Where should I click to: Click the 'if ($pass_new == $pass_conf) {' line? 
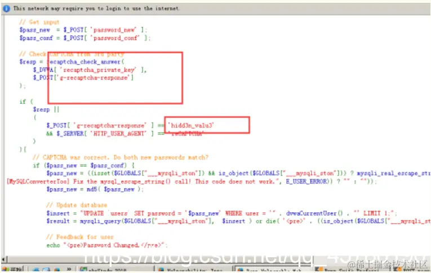83,165
